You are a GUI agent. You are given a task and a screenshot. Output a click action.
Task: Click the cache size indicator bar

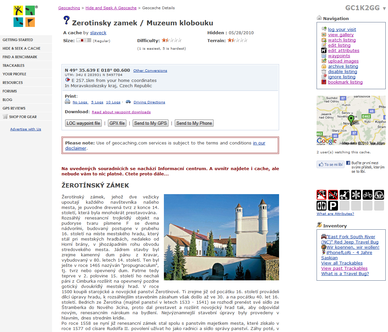[x=84, y=40]
